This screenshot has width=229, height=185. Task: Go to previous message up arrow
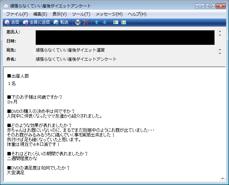[x=97, y=22]
